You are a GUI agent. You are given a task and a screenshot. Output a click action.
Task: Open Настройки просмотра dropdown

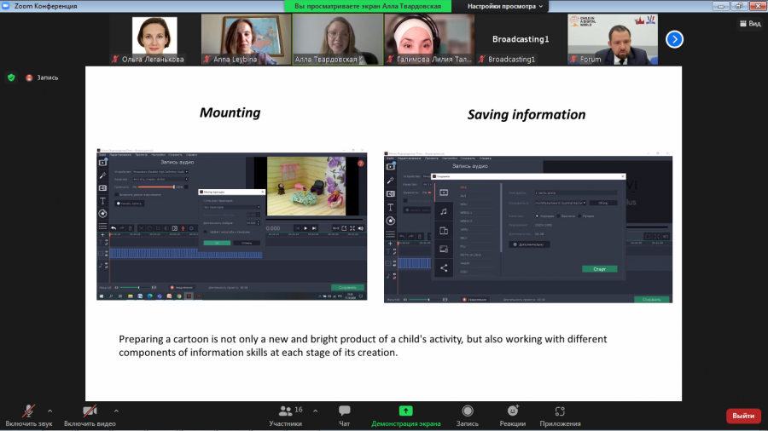505,6
